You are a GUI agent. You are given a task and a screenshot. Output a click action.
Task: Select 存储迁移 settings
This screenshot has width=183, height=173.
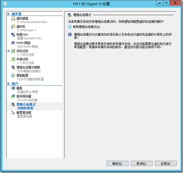(x=22, y=59)
